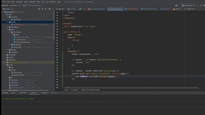The height and width of the screenshot is (115, 205).
Task: Select the .htaccess file
Action: point(14,80)
